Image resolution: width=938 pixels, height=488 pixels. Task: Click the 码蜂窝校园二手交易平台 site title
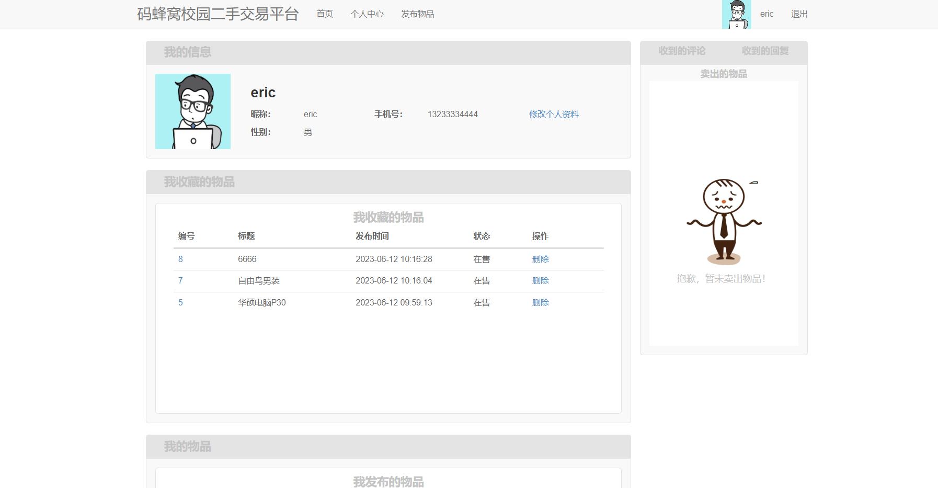coord(218,14)
